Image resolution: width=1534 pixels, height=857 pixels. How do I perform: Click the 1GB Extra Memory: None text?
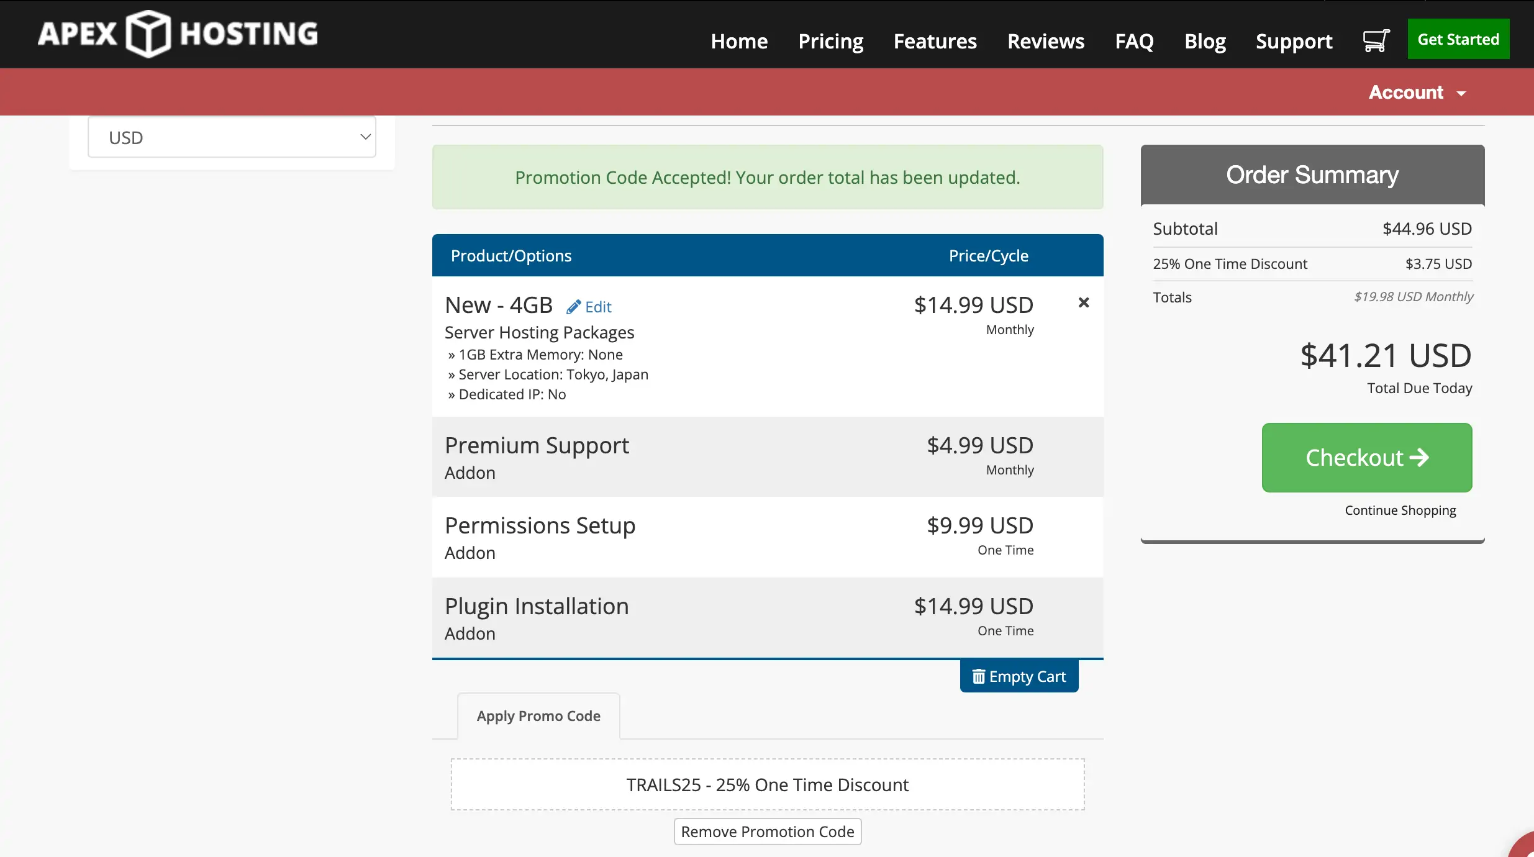click(x=540, y=355)
